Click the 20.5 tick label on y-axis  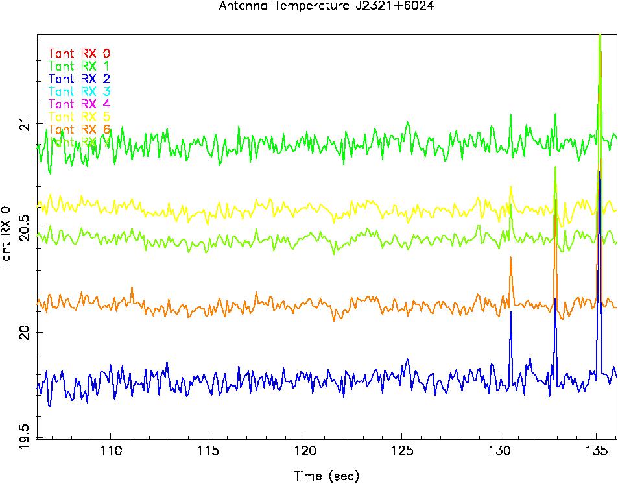25,228
